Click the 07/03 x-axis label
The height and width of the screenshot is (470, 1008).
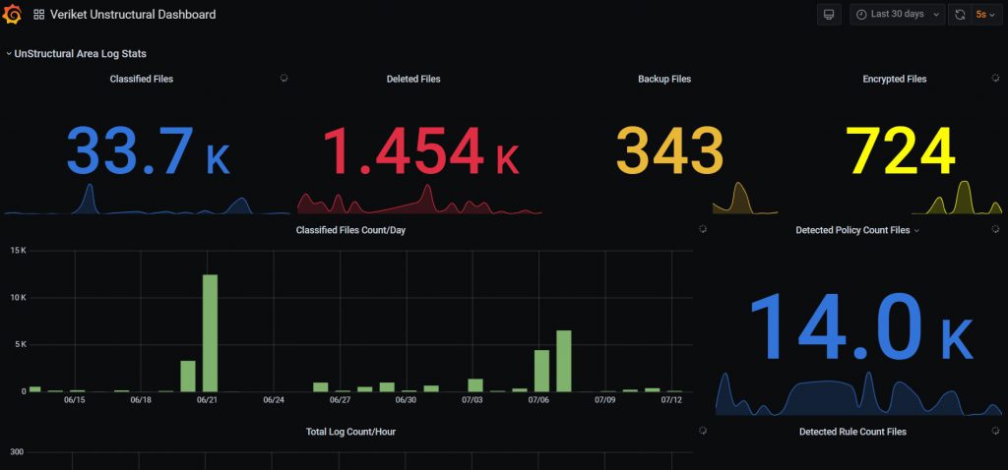point(472,400)
